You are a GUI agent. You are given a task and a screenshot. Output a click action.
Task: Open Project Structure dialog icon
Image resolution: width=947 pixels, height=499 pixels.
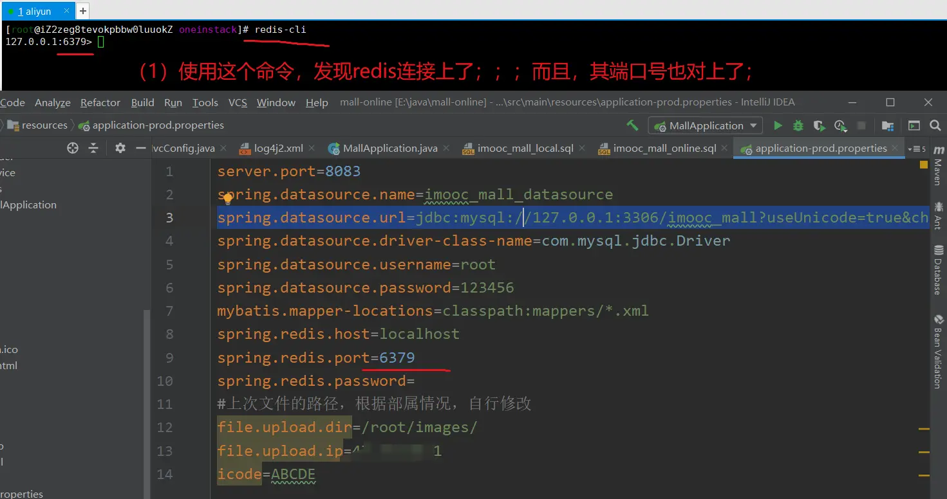tap(888, 125)
